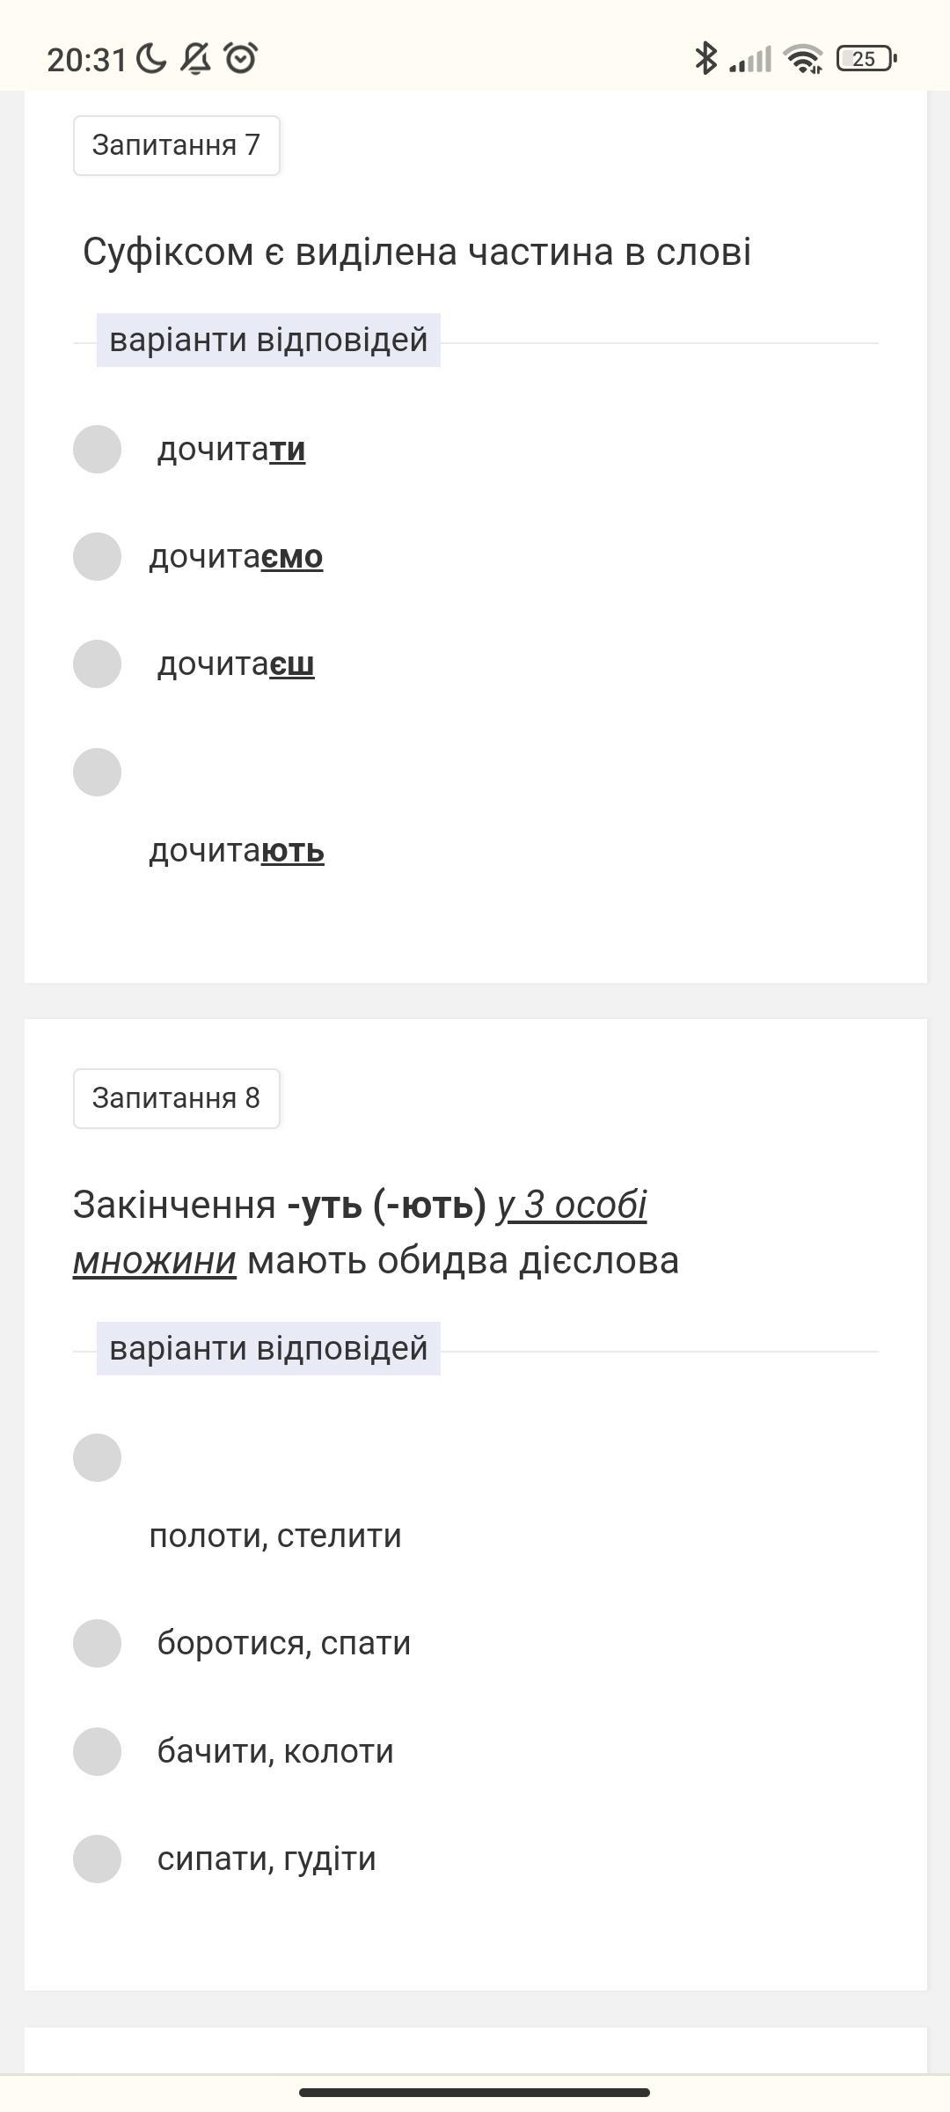Tap the Bluetooth status bar icon
This screenshot has width=950, height=2112.
pos(705,59)
